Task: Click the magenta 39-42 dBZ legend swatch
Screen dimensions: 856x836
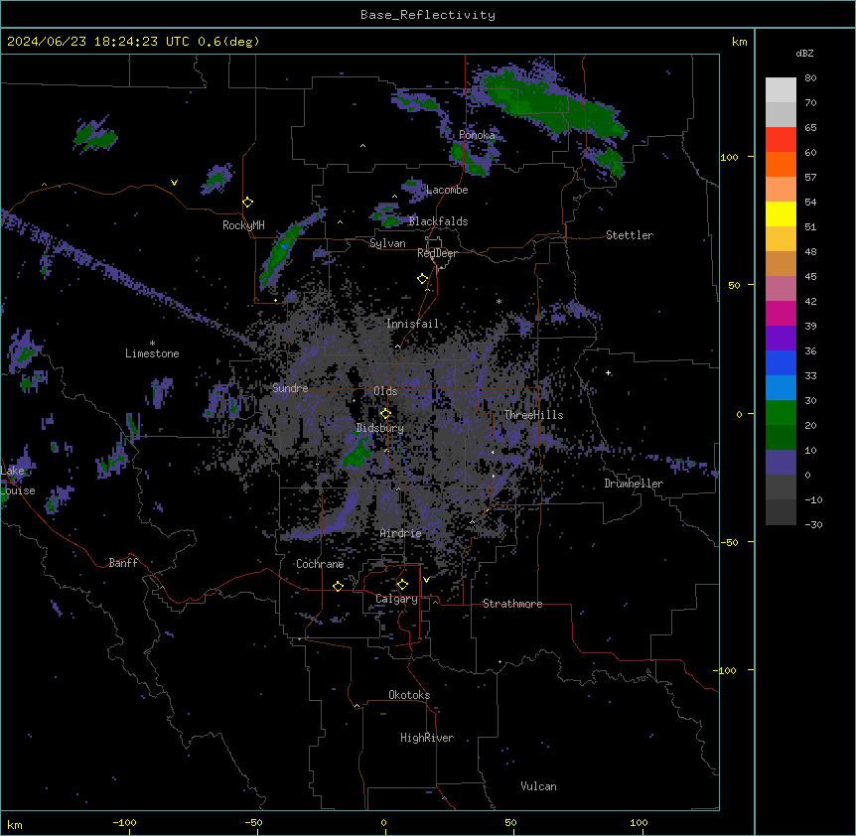Action: coord(781,313)
